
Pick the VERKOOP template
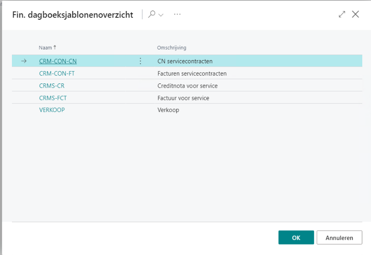(52, 110)
